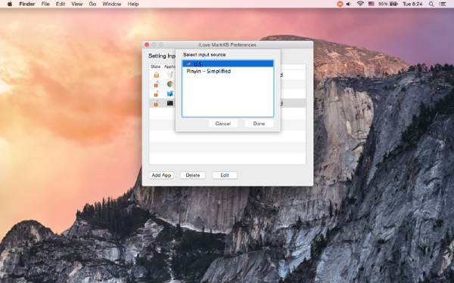This screenshot has height=283, width=454.
Task: Select the Terminal application icon
Action: tap(170, 103)
